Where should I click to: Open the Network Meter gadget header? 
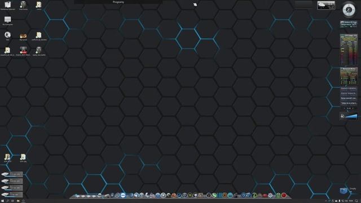coord(349,69)
